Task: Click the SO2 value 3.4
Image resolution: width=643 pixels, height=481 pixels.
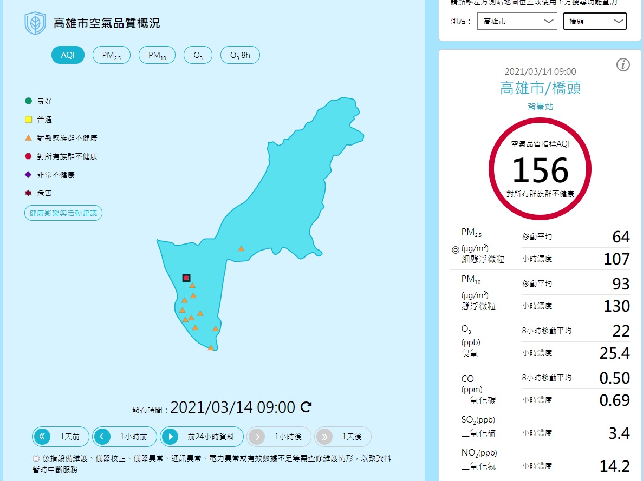Action: click(x=619, y=433)
